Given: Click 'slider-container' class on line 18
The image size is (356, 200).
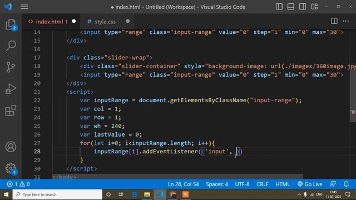Looking at the screenshot, I should (149, 66).
